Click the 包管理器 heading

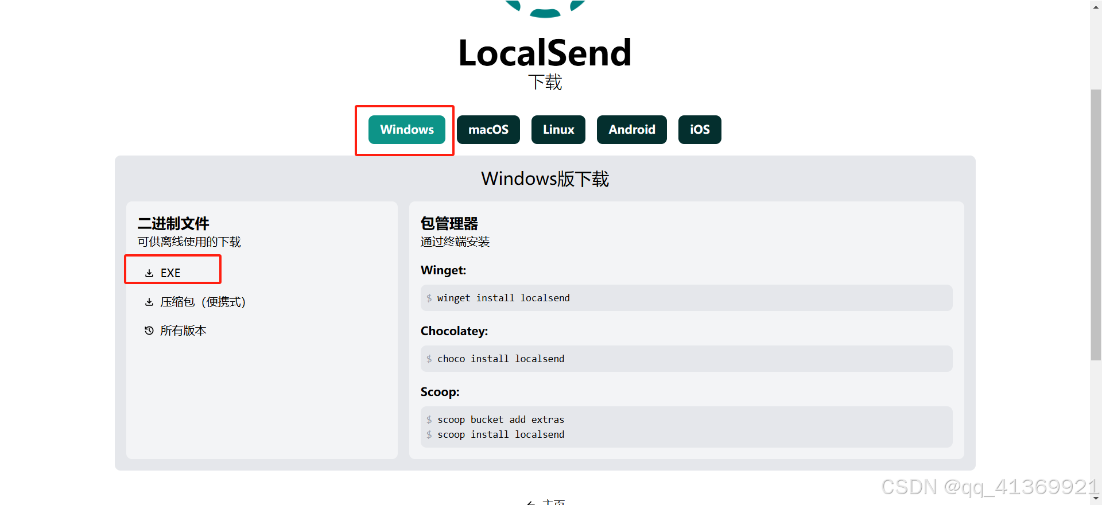click(449, 223)
